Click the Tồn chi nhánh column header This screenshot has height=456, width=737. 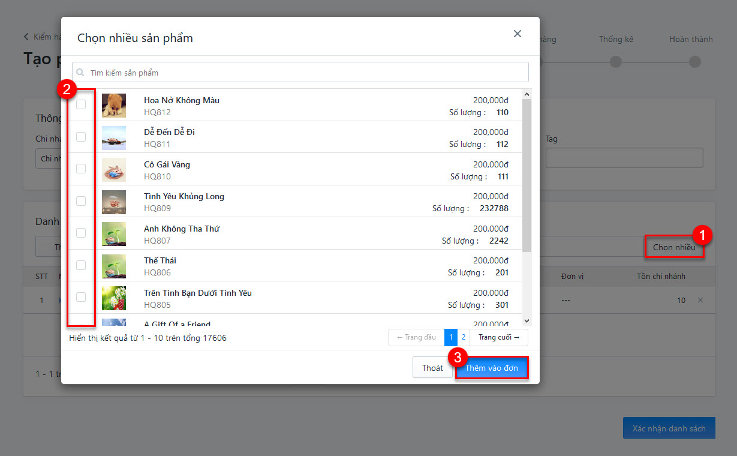(661, 276)
